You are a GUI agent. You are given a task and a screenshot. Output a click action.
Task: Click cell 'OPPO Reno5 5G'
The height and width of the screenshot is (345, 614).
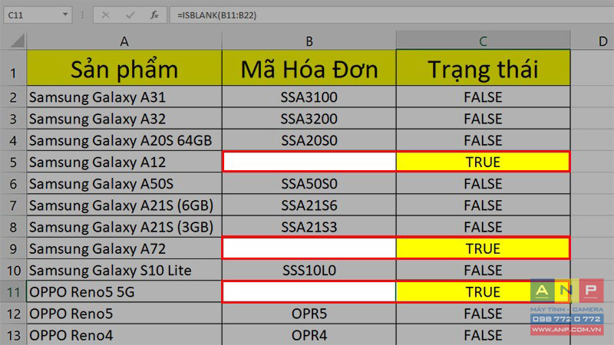coord(124,292)
